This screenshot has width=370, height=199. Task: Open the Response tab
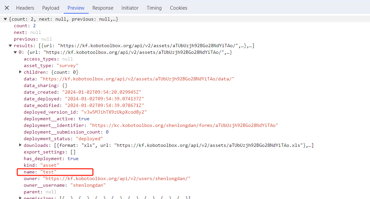103,8
